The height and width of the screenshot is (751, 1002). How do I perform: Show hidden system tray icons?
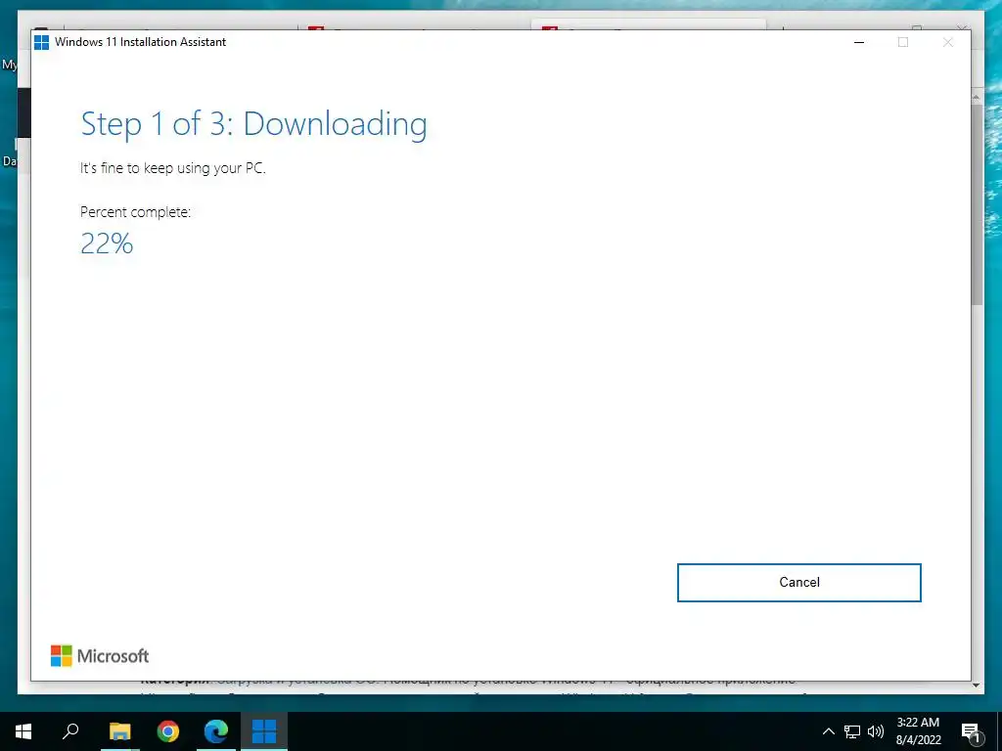[828, 731]
